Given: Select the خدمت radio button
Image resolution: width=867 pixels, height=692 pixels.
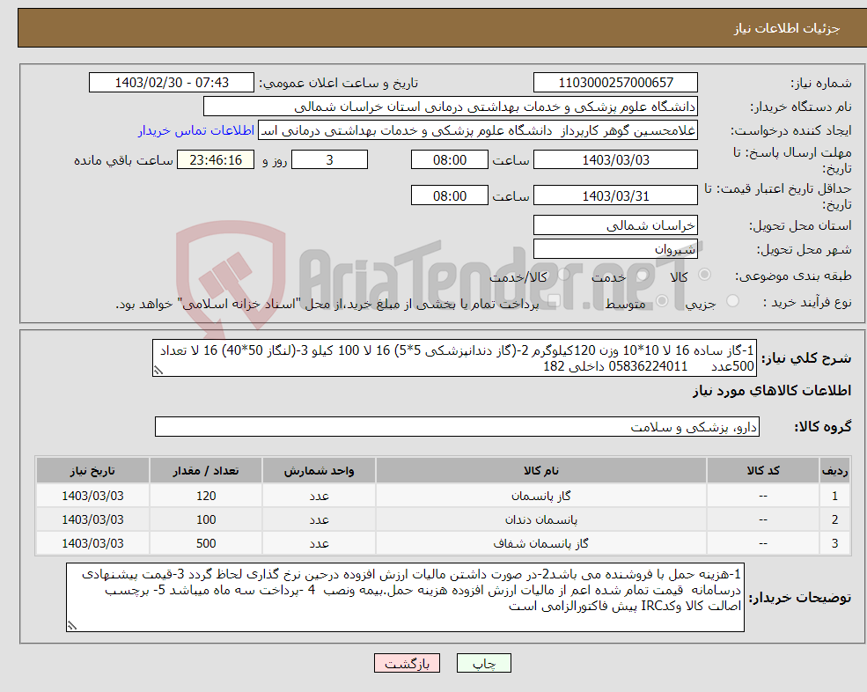Looking at the screenshot, I should (642, 275).
